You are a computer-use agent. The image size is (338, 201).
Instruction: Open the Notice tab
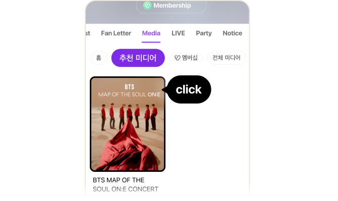(x=233, y=33)
